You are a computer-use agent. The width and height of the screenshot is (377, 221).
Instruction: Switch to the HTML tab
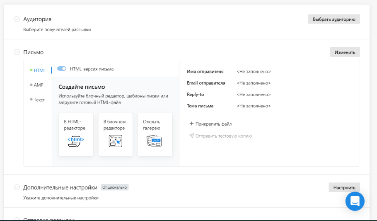(x=39, y=70)
